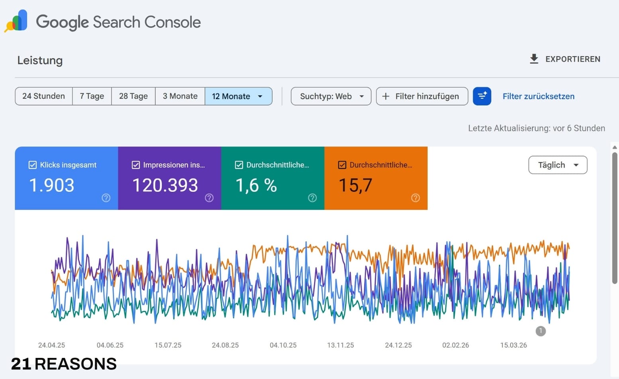Click the 1,6 % value
Viewport: 619px width, 379px height.
[x=256, y=186]
